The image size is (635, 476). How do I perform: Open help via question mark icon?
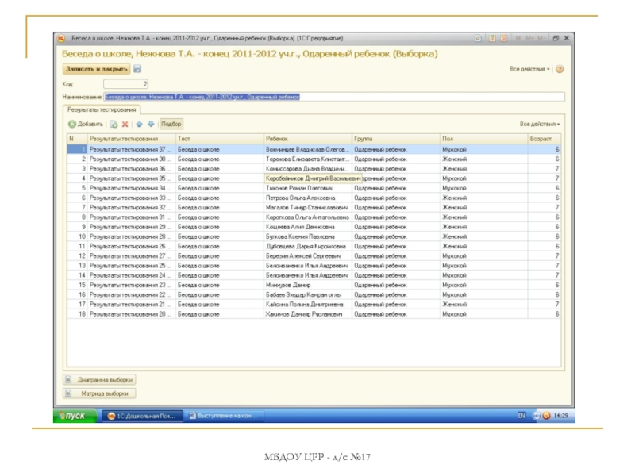pos(560,70)
